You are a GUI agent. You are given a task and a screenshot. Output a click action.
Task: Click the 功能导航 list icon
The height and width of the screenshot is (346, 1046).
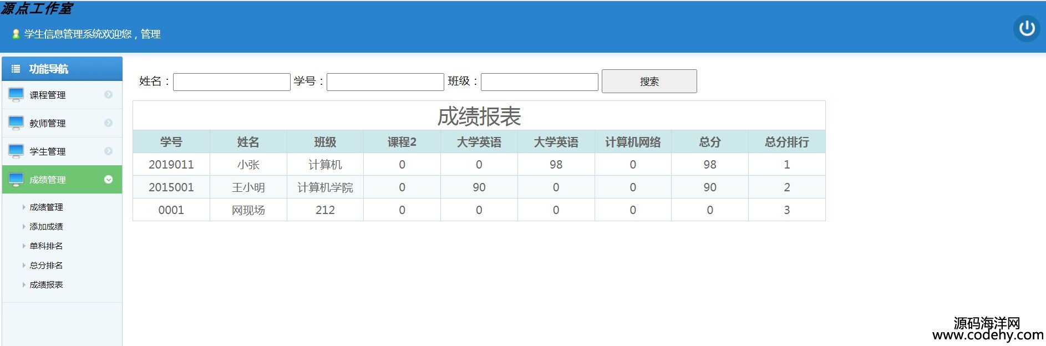[x=16, y=69]
